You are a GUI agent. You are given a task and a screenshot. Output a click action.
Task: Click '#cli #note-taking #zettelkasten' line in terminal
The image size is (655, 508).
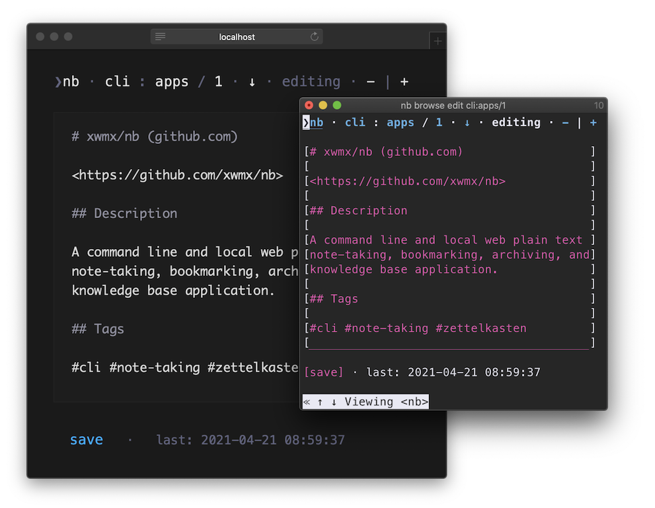click(418, 328)
